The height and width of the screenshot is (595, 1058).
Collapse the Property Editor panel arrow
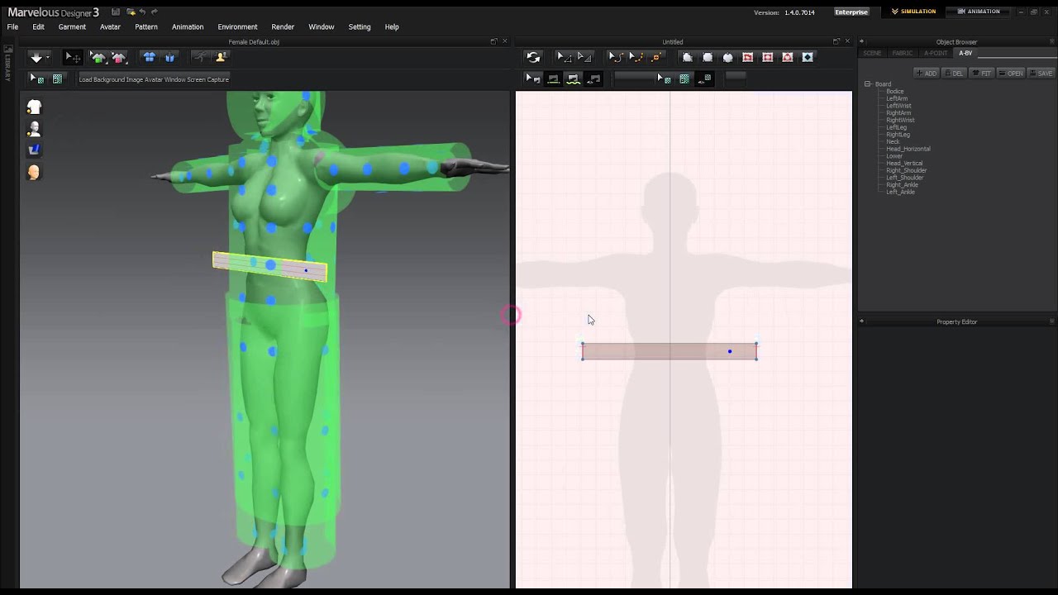(x=861, y=321)
